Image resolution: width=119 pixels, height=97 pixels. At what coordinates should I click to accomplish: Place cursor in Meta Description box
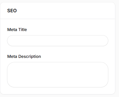(58, 75)
